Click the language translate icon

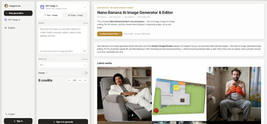point(6,114)
